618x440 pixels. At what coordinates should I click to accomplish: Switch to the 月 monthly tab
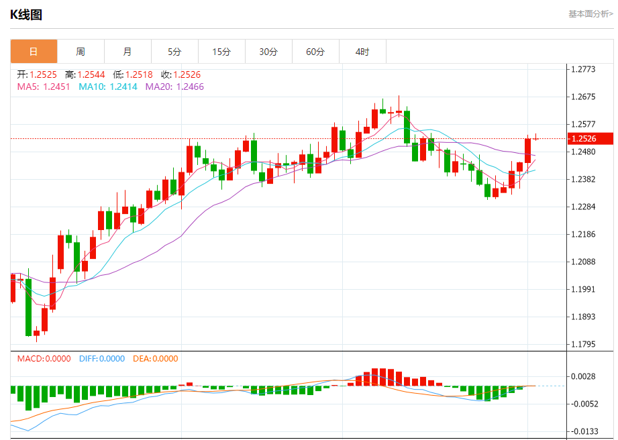127,52
